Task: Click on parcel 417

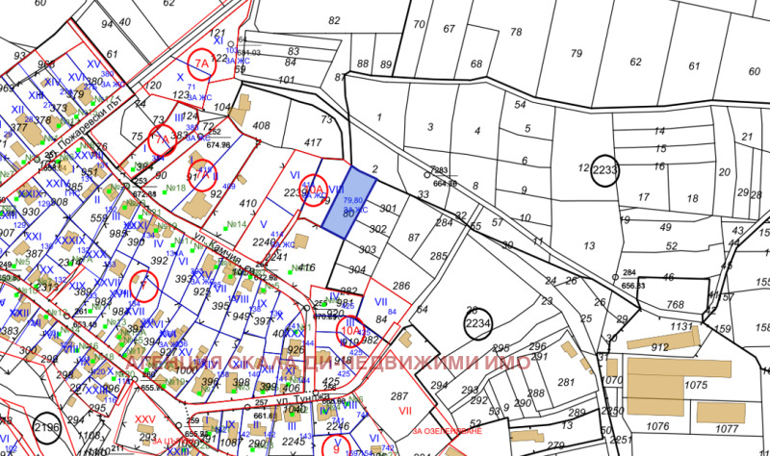Action: pos(312,143)
